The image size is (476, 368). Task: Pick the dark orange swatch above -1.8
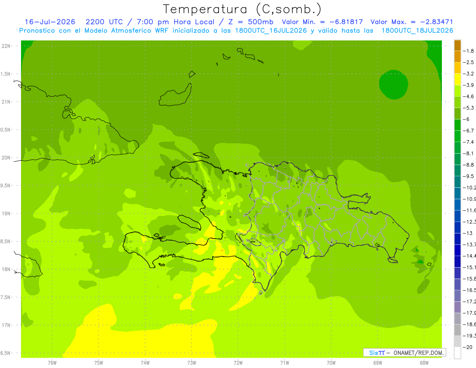point(457,45)
